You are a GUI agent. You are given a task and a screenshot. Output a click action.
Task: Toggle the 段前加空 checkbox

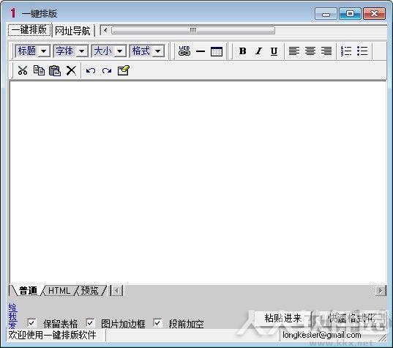(x=157, y=323)
